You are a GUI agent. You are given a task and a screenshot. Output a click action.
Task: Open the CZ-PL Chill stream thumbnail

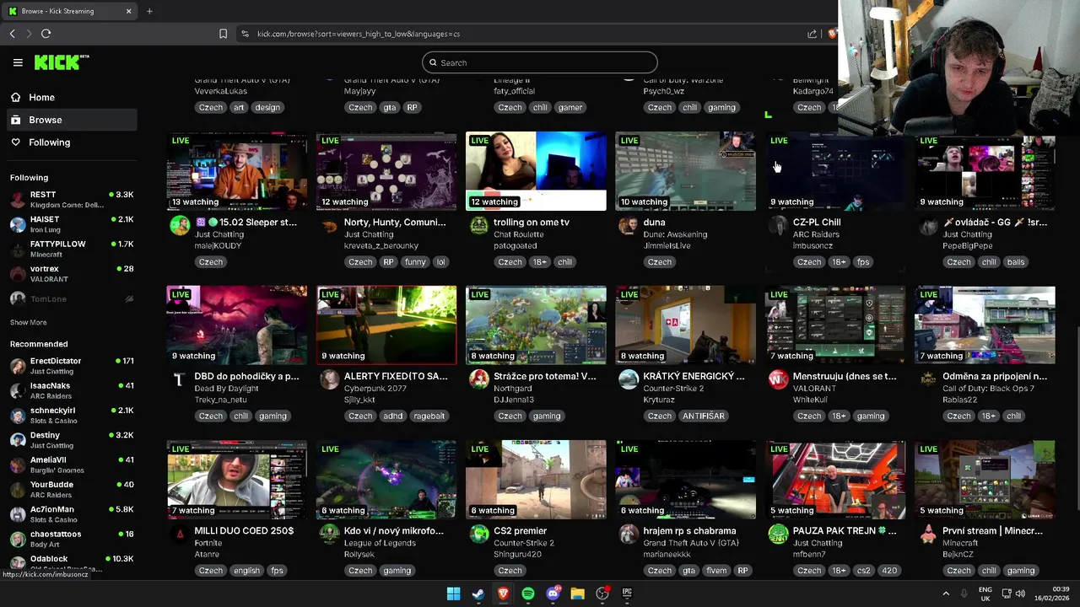pyautogui.click(x=834, y=171)
